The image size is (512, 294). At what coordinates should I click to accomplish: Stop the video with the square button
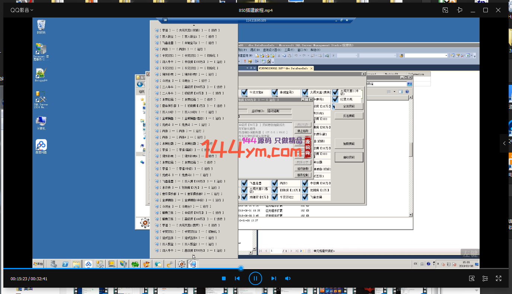point(224,278)
